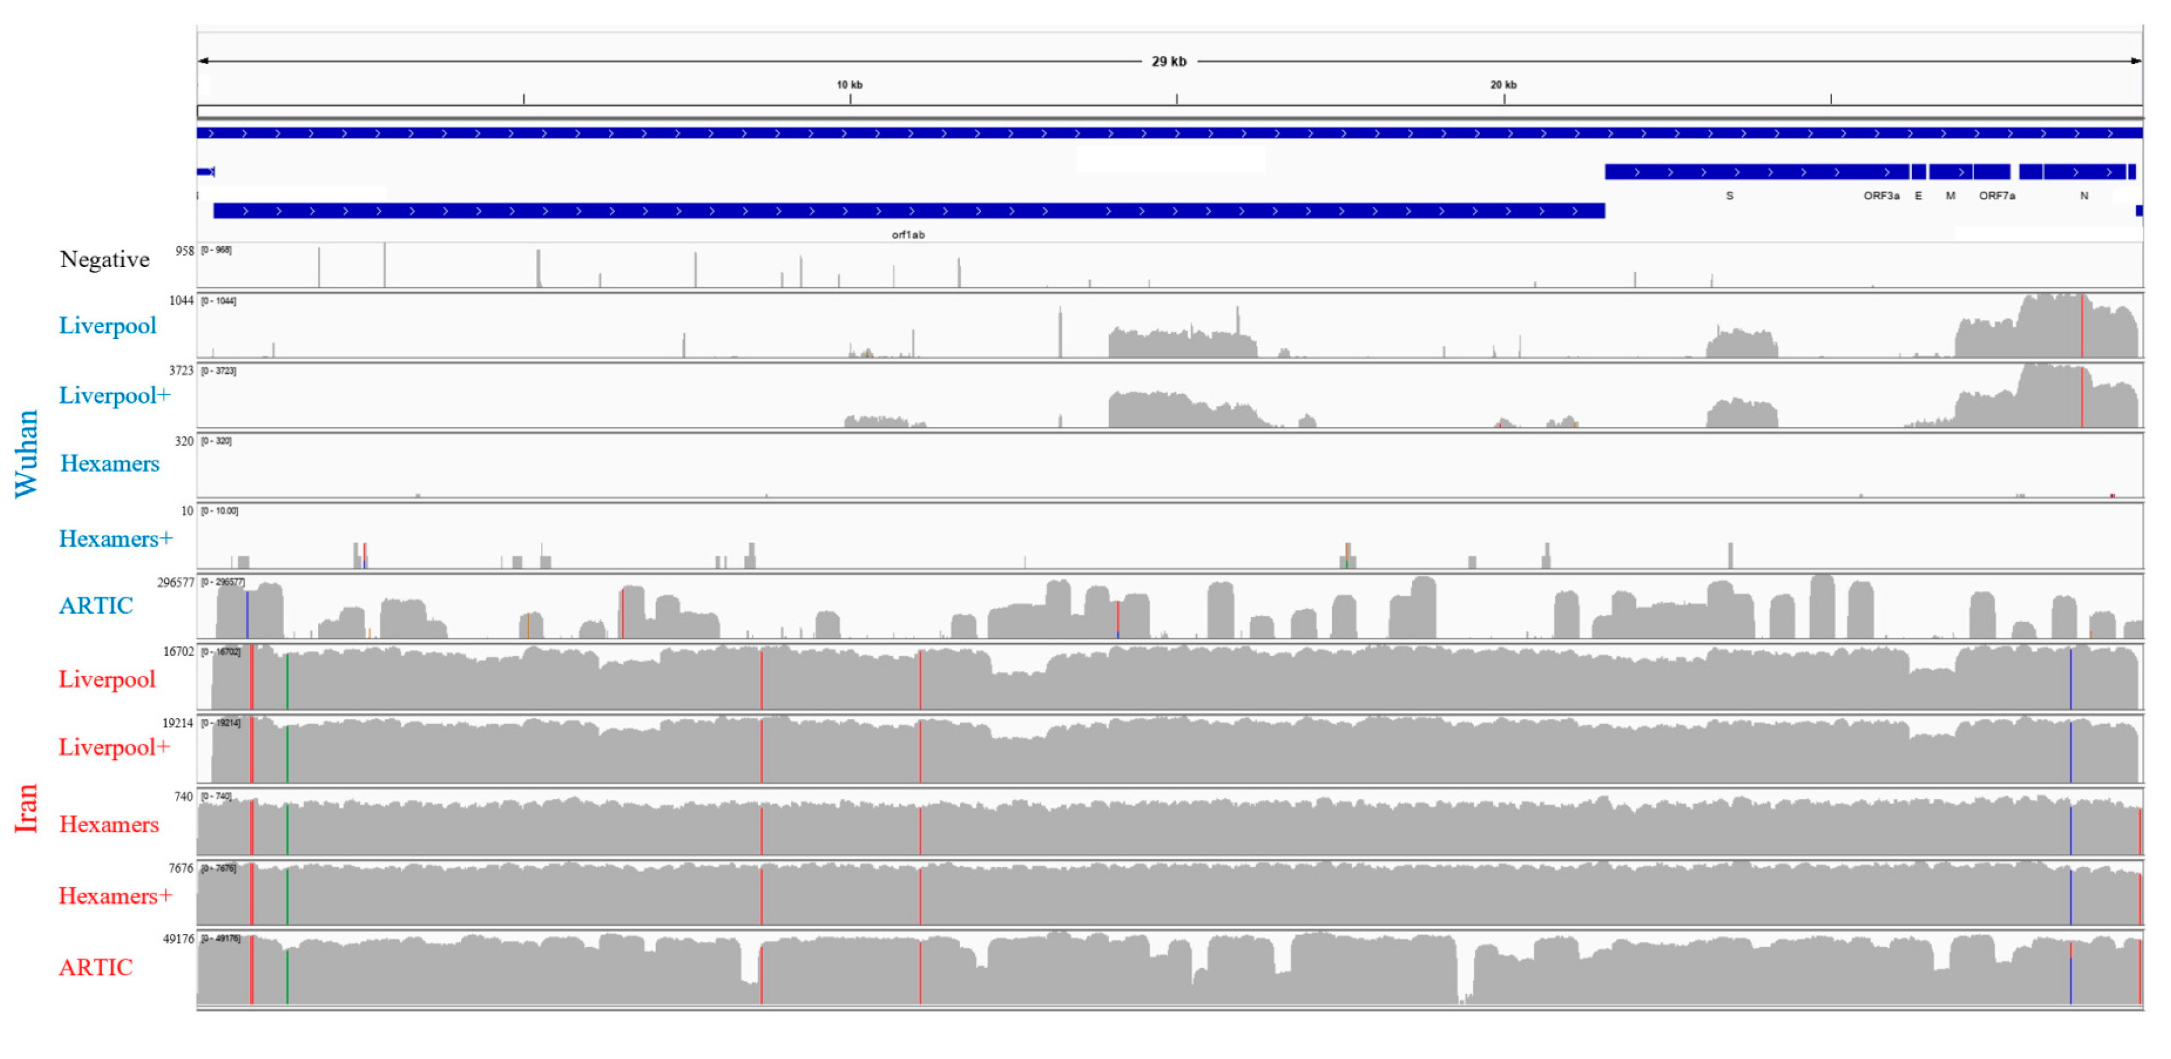Select the blue Wuhan Hexamers+ track label
The width and height of the screenshot is (2171, 1059).
tap(115, 539)
